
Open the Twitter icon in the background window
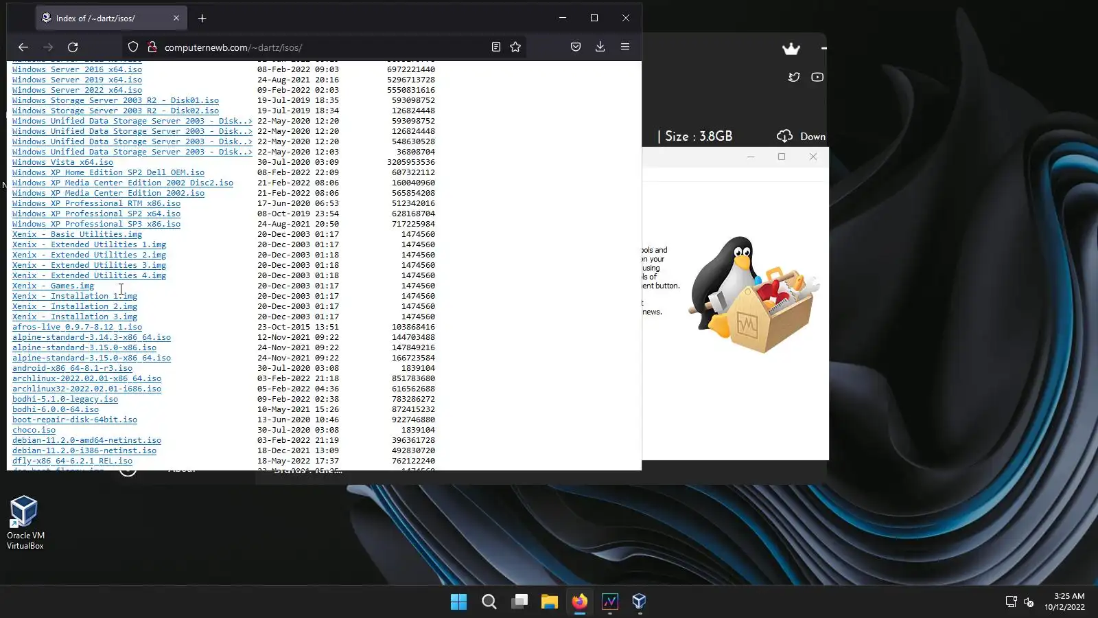(794, 77)
